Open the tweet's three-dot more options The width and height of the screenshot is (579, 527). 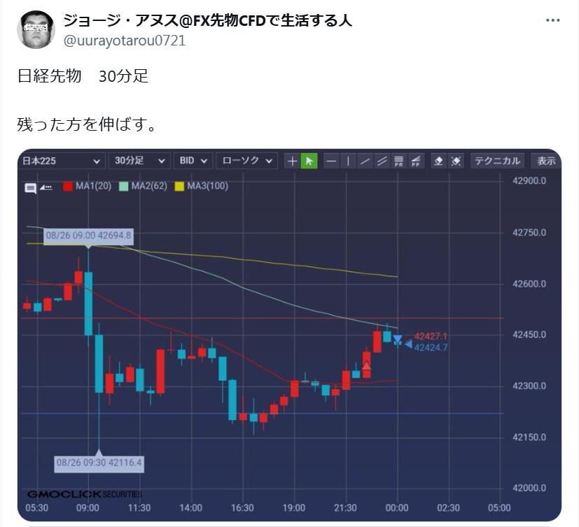pos(553,20)
